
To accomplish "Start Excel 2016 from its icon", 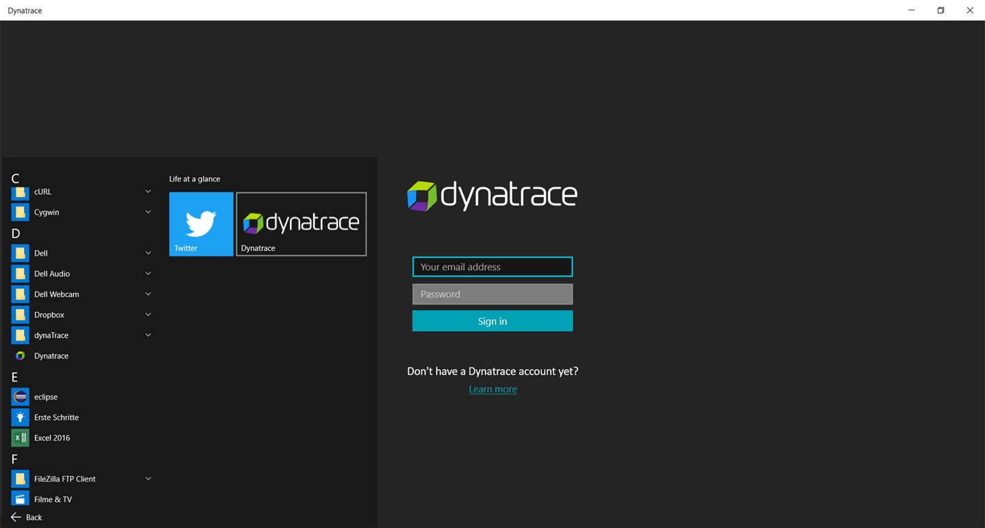I will pyautogui.click(x=21, y=438).
